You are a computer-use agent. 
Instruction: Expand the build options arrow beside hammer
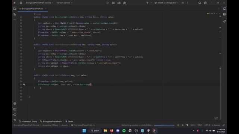coord(151,3)
